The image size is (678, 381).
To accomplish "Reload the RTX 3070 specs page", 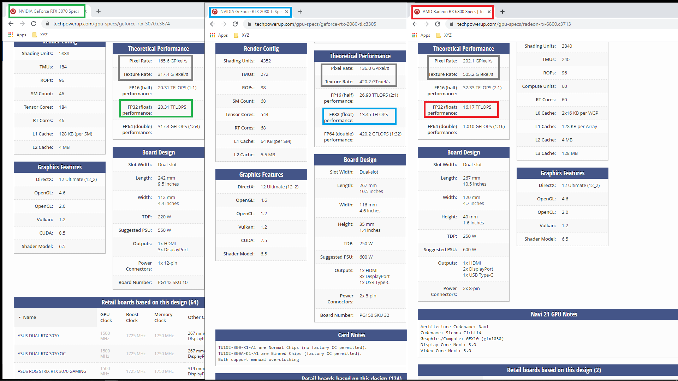I will click(34, 24).
